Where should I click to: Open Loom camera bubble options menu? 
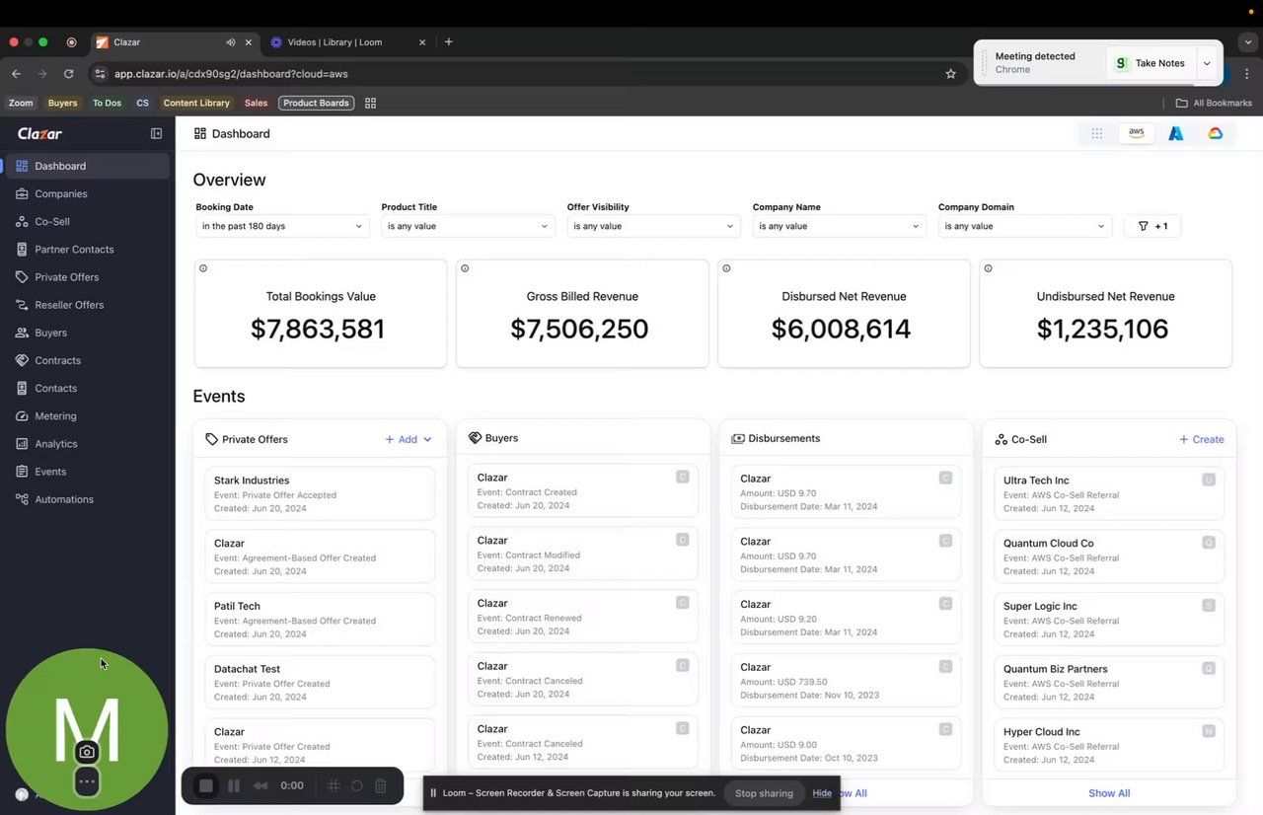pyautogui.click(x=87, y=781)
